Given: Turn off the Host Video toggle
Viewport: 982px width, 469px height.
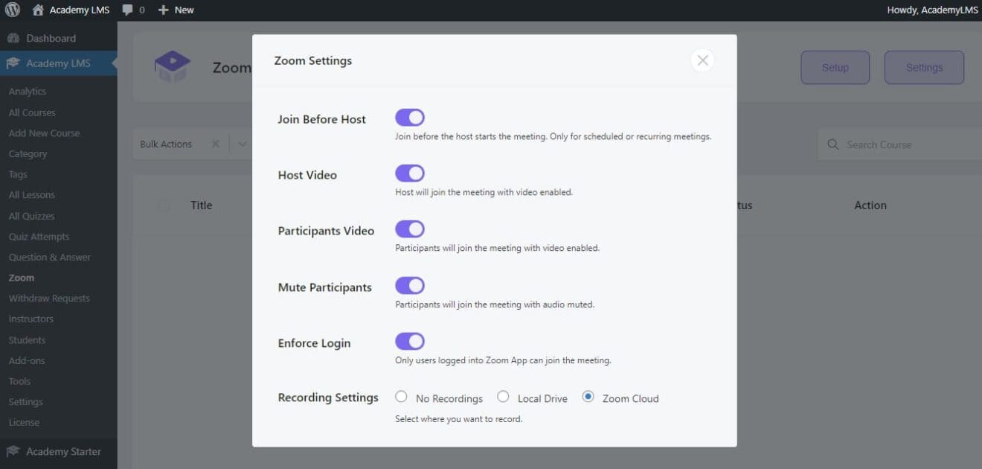Looking at the screenshot, I should pyautogui.click(x=410, y=173).
